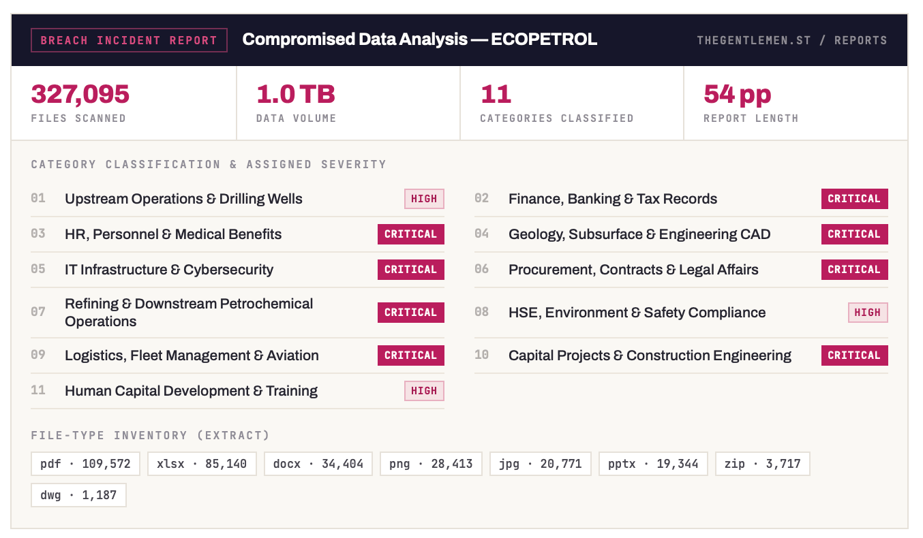Select the zip · 3,717 chip
This screenshot has height=538, width=923.
(x=763, y=464)
